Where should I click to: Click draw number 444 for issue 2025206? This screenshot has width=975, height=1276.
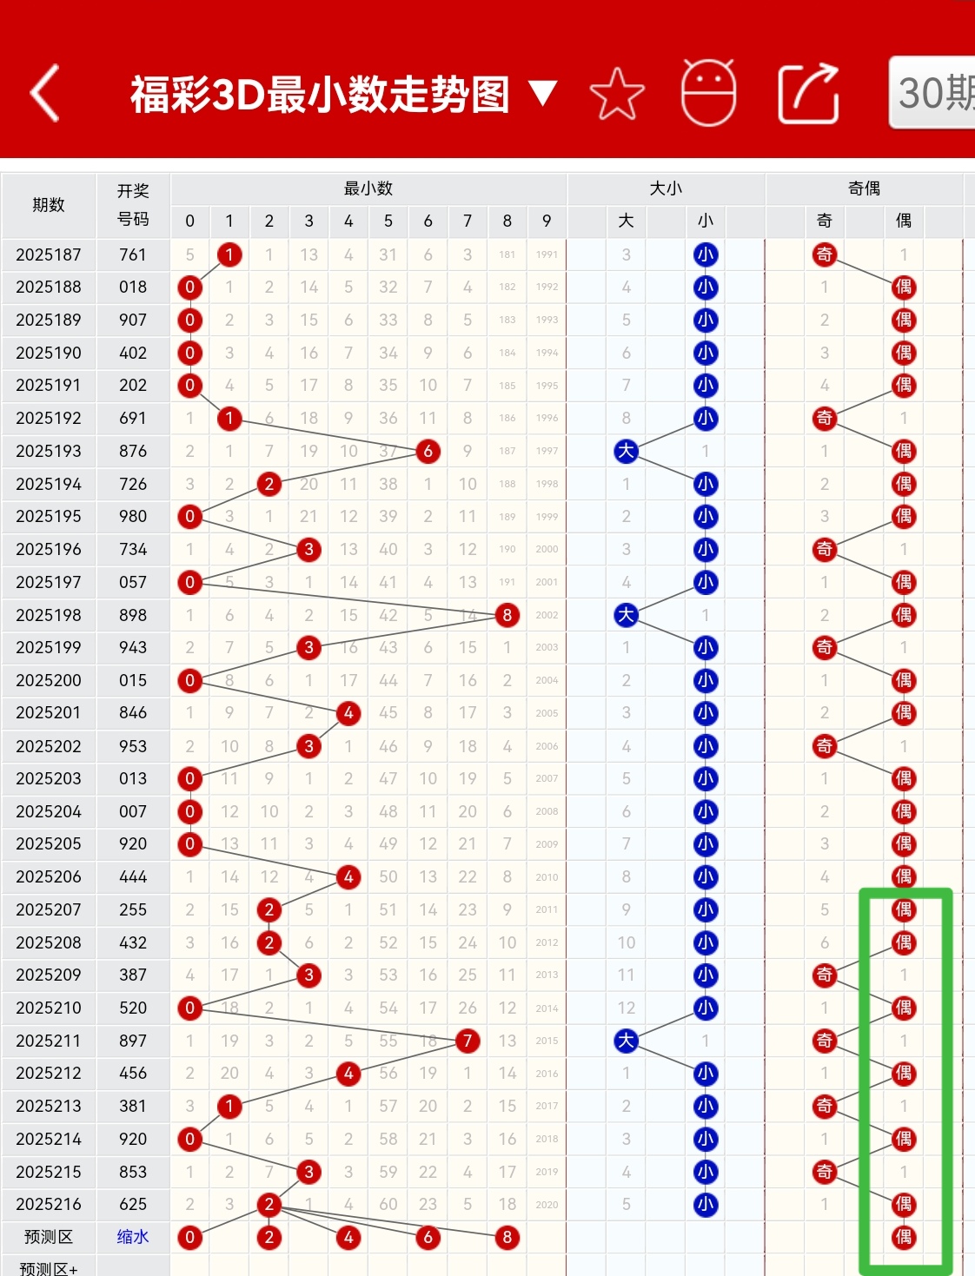tap(133, 876)
